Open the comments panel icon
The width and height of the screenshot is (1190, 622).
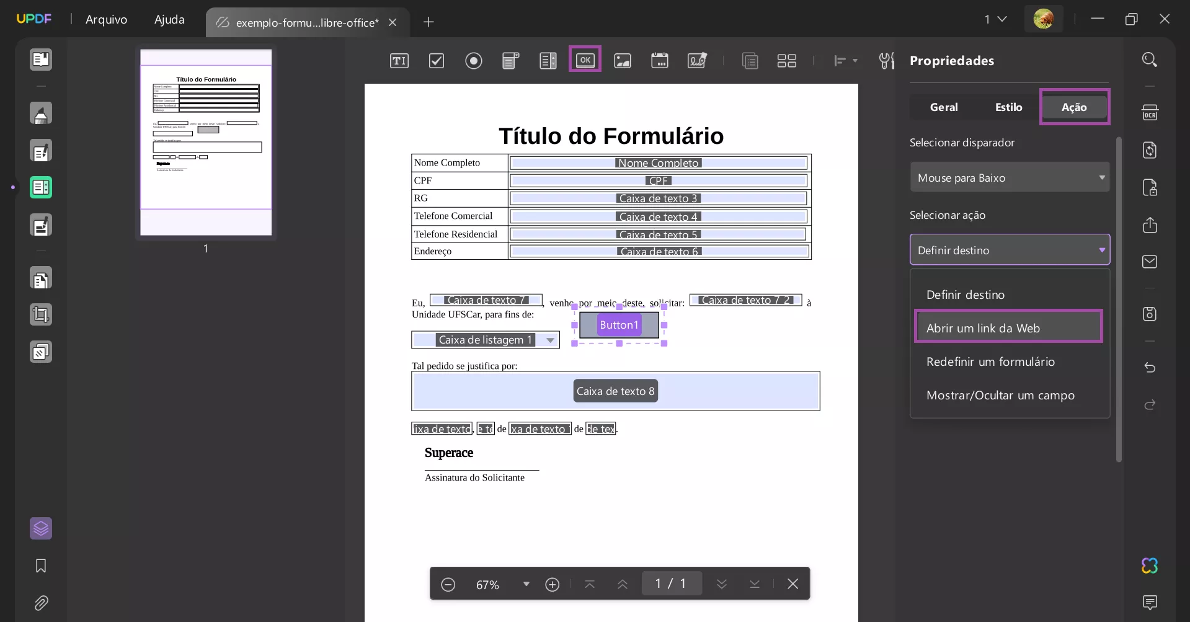[x=1150, y=602]
